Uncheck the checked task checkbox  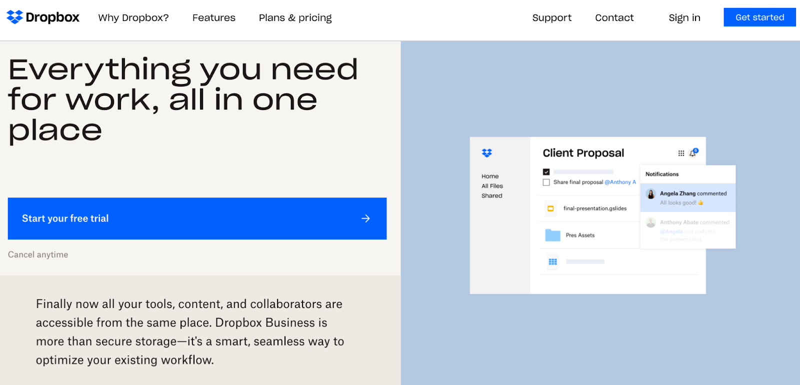[x=546, y=172]
